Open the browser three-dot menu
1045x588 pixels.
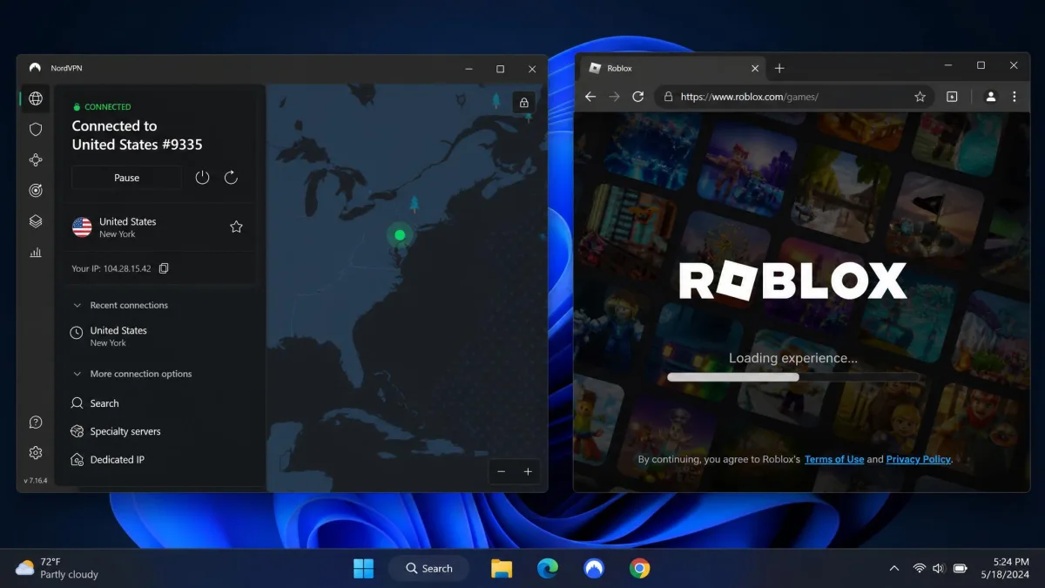(x=1015, y=97)
